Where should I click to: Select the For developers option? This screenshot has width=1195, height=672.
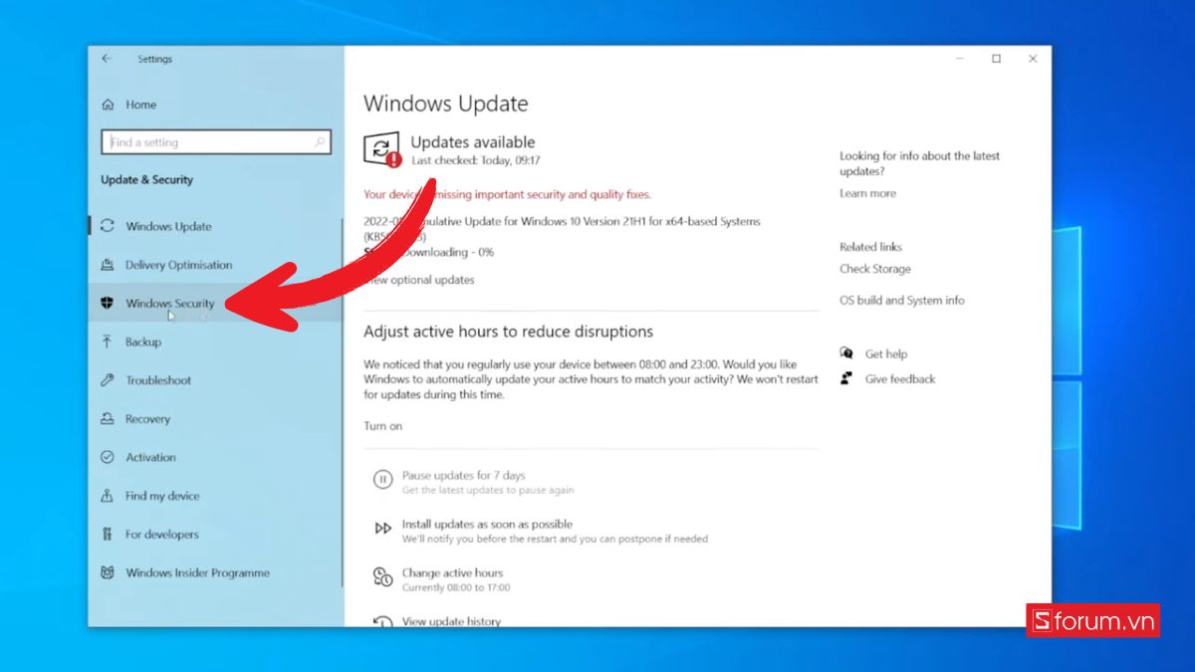(x=161, y=535)
